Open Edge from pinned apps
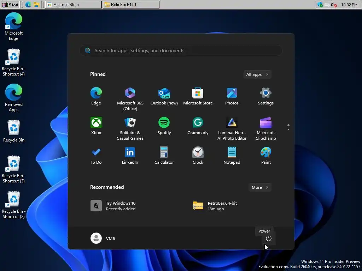Screen dimensions: 362x271 click(96, 96)
